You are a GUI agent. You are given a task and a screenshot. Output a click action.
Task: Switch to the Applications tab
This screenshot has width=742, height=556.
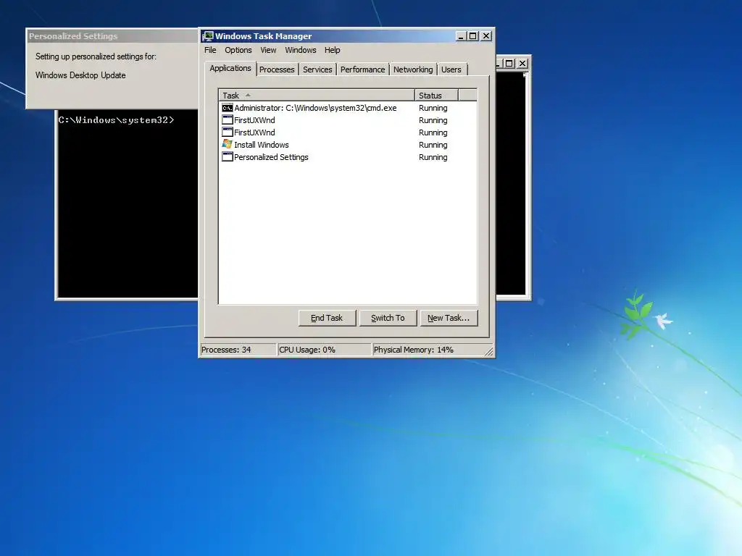[x=230, y=69]
